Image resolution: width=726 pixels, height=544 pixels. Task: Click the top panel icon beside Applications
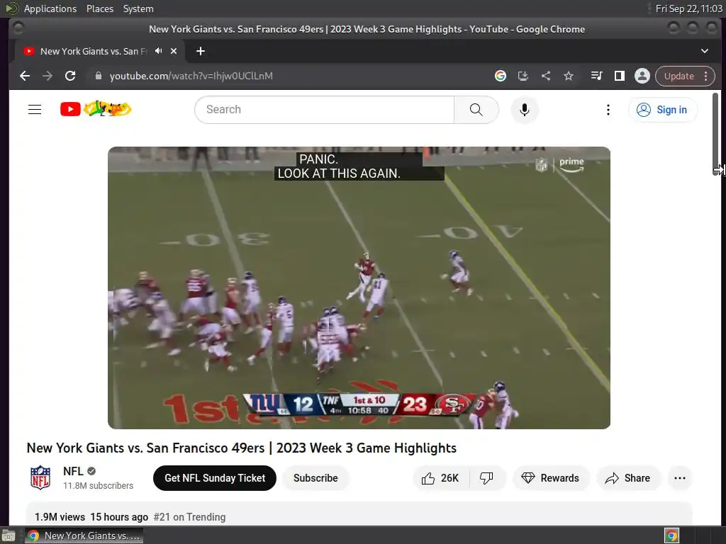click(x=12, y=8)
